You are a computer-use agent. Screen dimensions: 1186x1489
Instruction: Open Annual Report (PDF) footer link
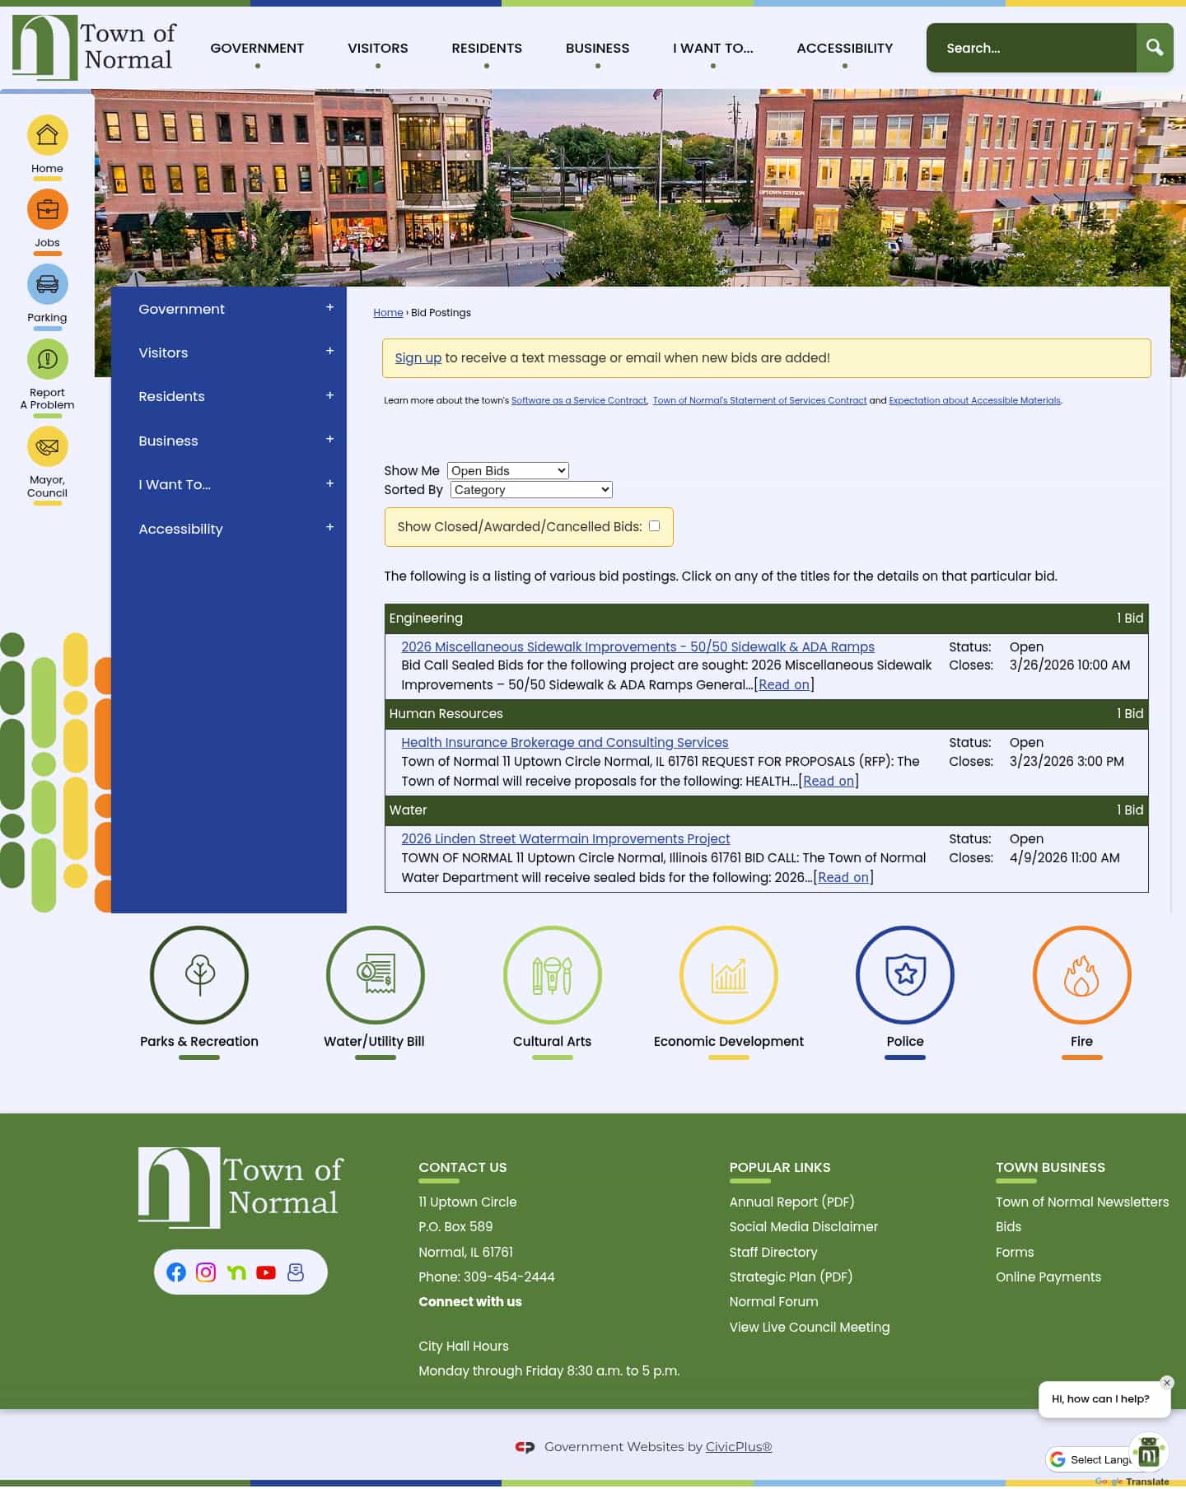coord(791,1202)
